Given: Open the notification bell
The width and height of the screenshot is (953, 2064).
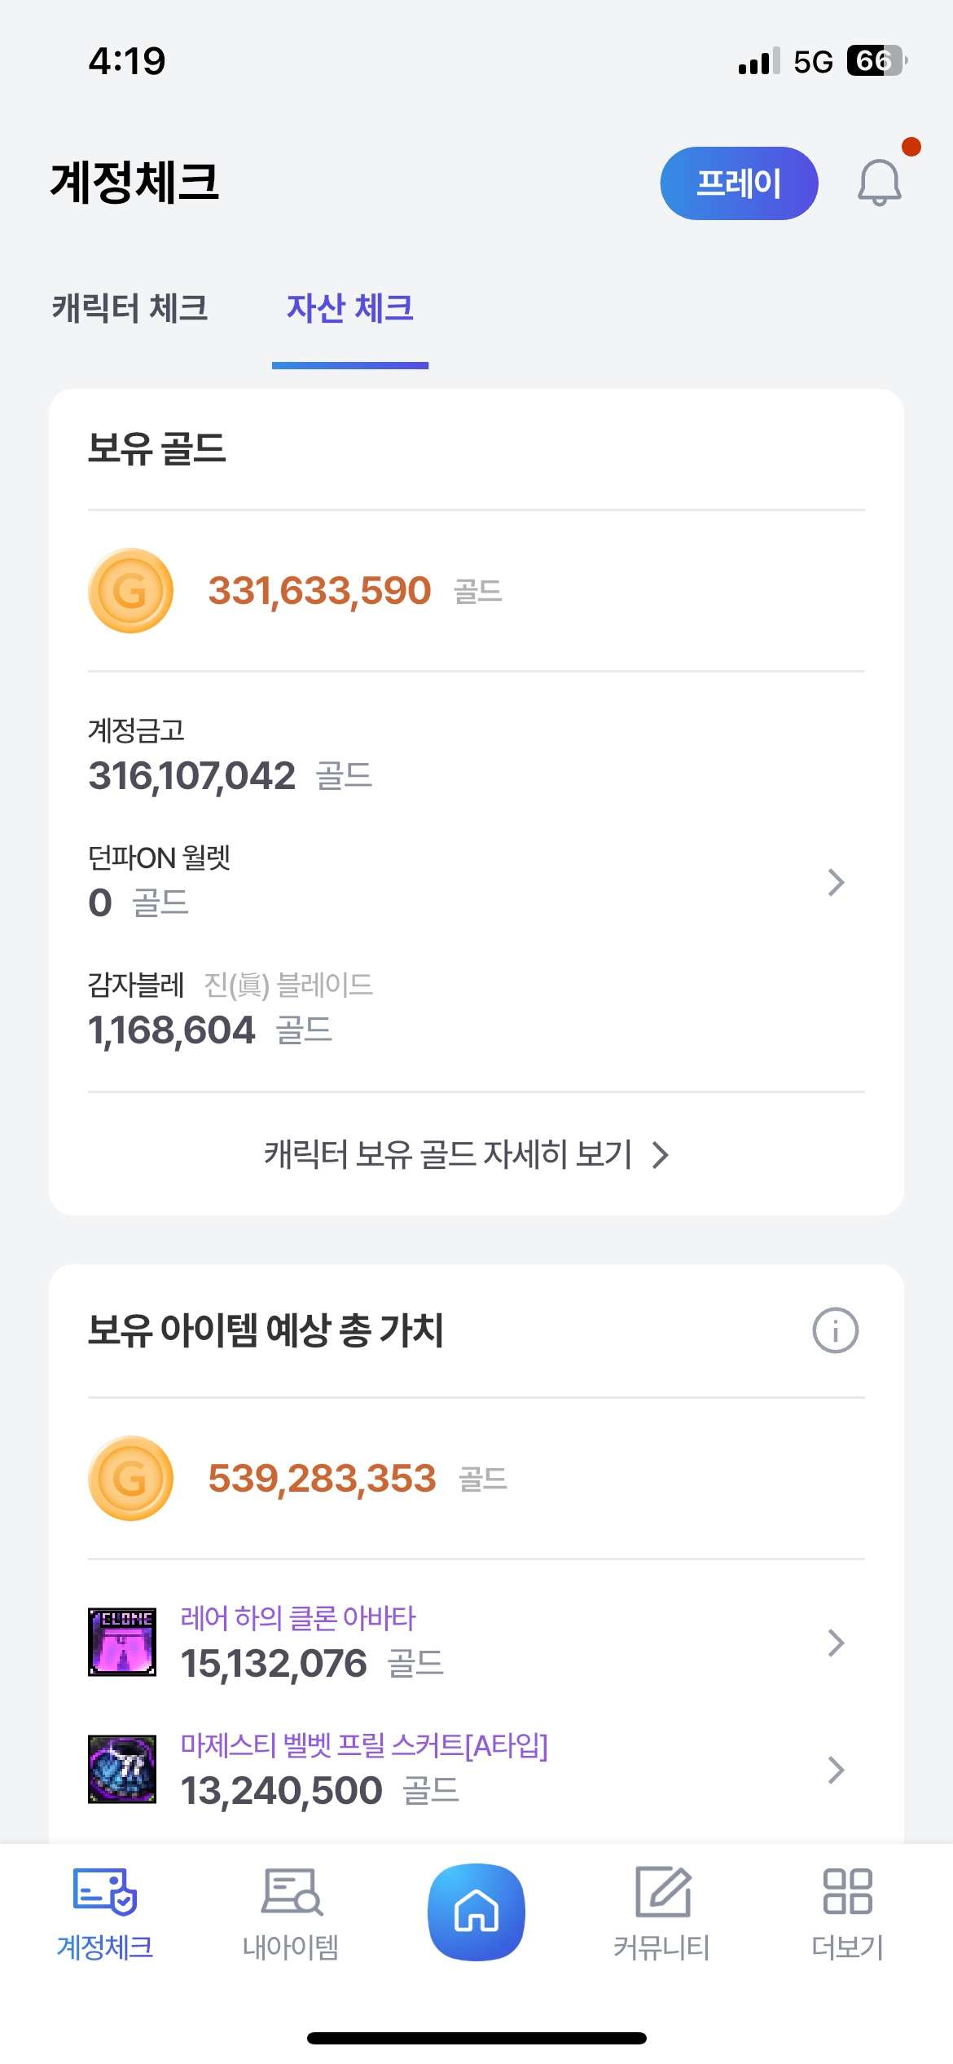Looking at the screenshot, I should (879, 183).
